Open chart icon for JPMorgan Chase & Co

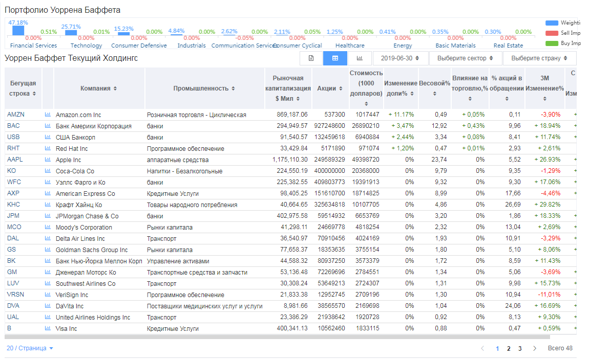(48, 216)
